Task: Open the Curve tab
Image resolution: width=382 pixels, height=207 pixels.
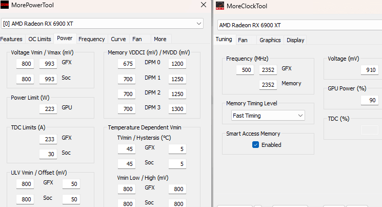Action: (118, 39)
